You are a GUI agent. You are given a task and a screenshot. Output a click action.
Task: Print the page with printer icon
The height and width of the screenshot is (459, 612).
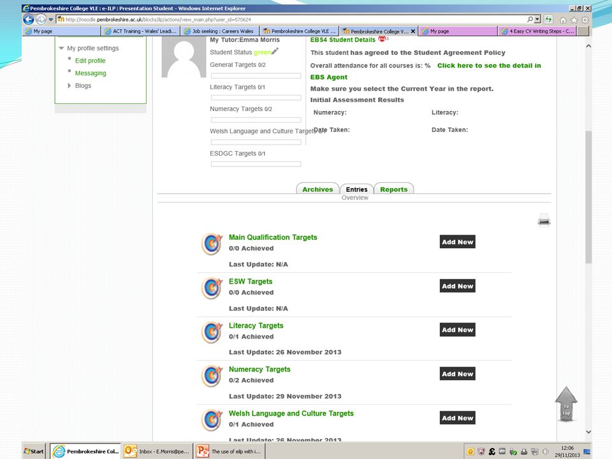pyautogui.click(x=544, y=220)
